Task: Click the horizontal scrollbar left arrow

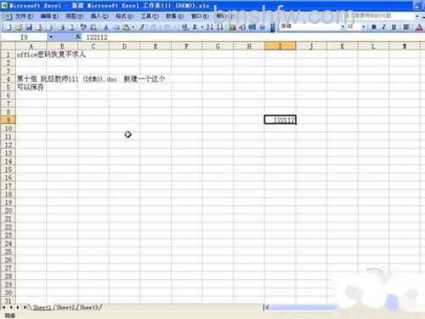Action: [267, 307]
